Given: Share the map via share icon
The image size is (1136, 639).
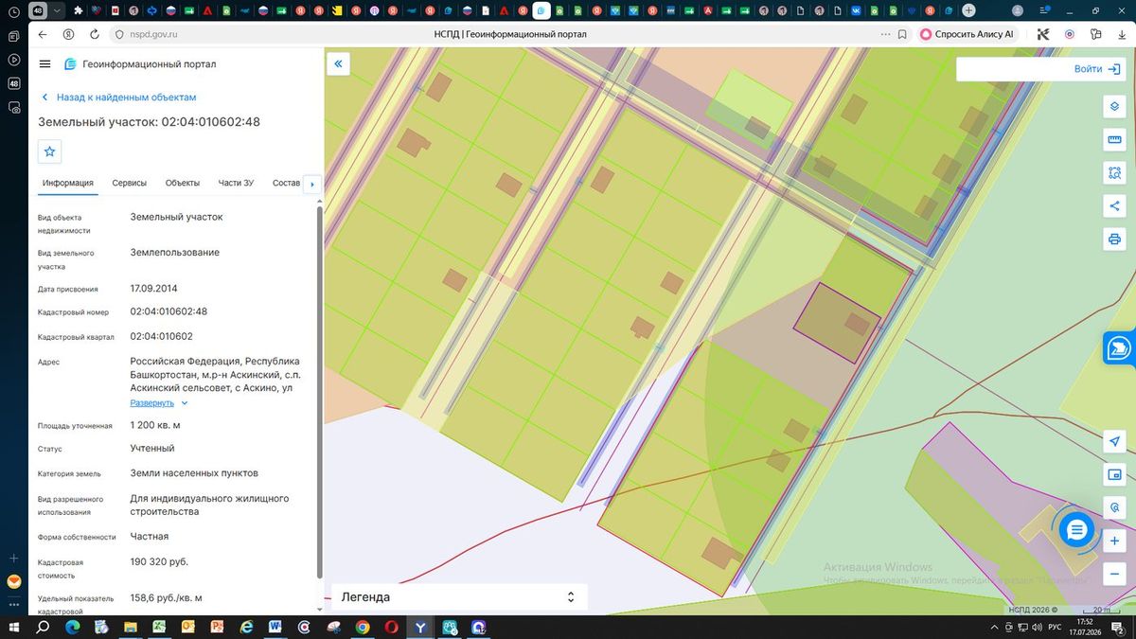Looking at the screenshot, I should click(x=1114, y=206).
